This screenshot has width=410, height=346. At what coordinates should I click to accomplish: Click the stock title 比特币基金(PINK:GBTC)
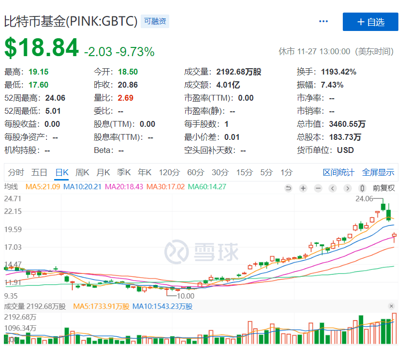[71, 21]
